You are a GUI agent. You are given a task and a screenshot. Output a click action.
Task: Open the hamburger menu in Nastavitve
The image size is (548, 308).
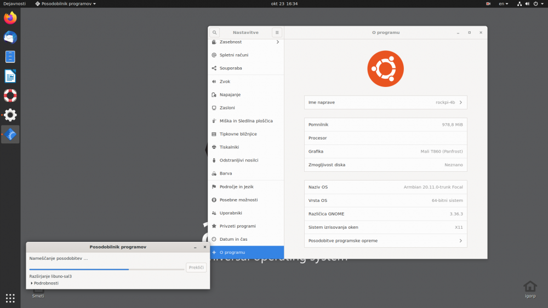(x=277, y=33)
